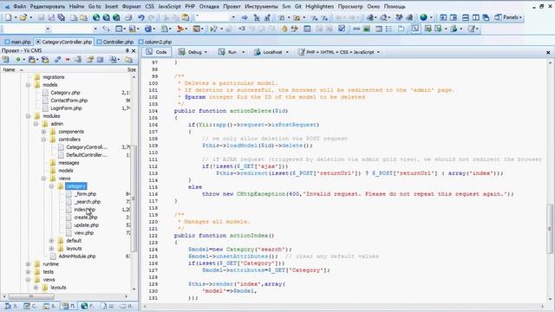The width and height of the screenshot is (555, 312).
Task: Select Category.php in models folder
Action: pyautogui.click(x=65, y=93)
